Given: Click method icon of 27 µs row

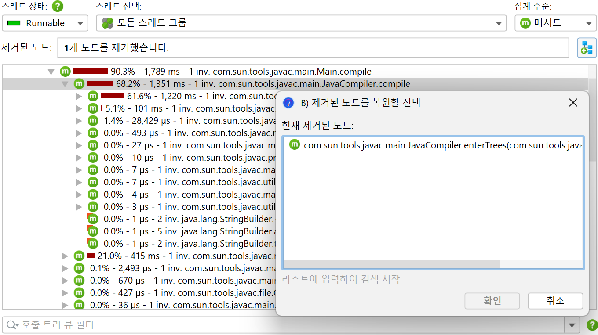Looking at the screenshot, I should click(x=93, y=145).
